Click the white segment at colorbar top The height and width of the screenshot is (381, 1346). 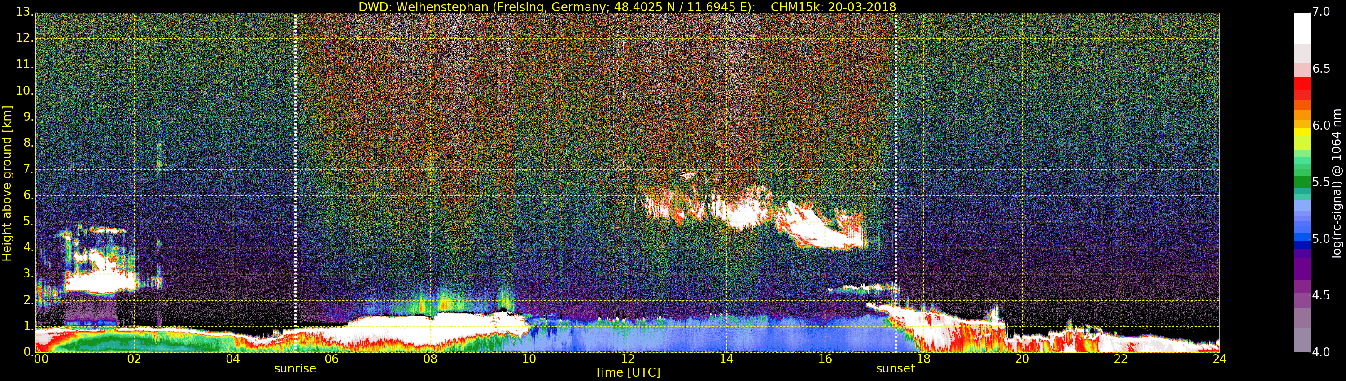(x=1302, y=28)
